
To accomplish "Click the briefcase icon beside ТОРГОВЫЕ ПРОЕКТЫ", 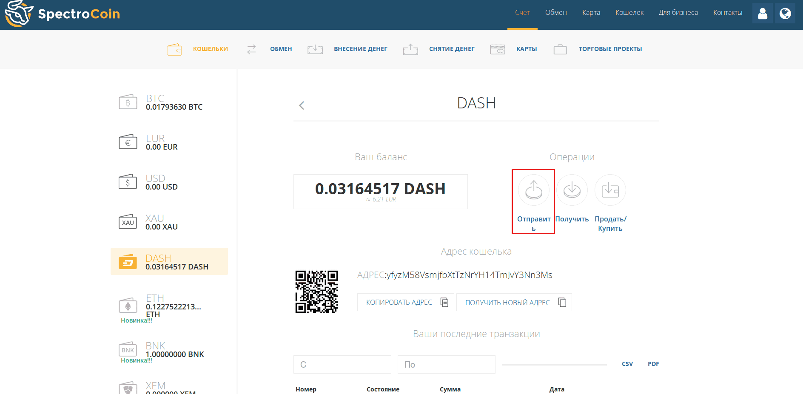I will (560, 49).
